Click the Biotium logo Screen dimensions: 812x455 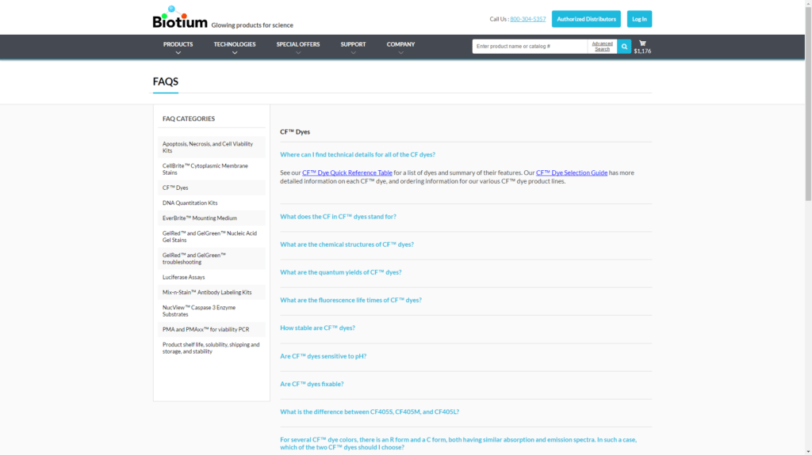pos(180,17)
